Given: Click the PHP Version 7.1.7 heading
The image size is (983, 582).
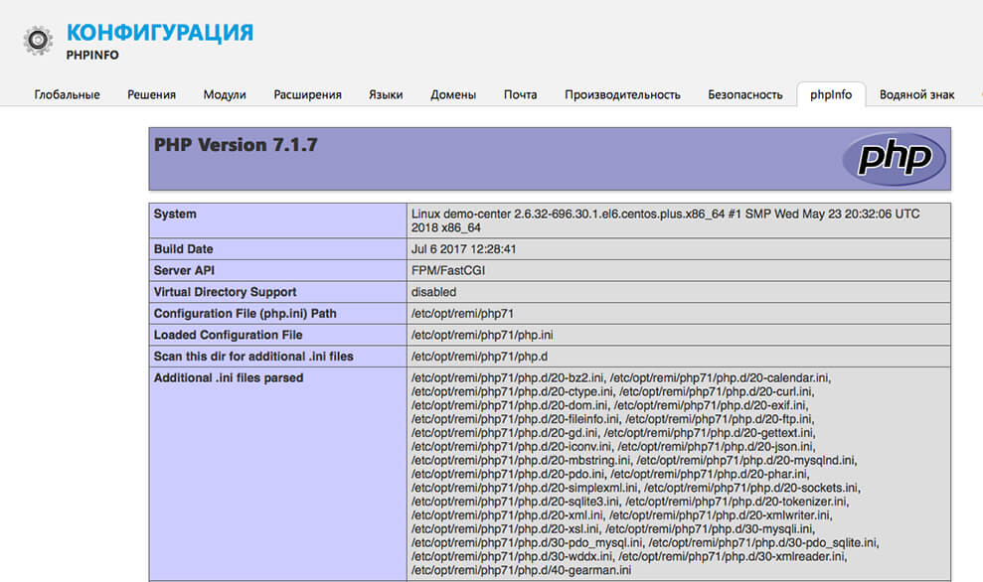Looking at the screenshot, I should pos(236,145).
